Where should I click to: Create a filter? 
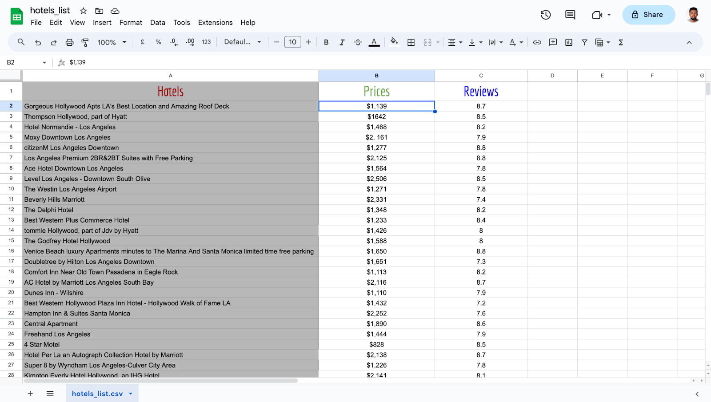584,42
